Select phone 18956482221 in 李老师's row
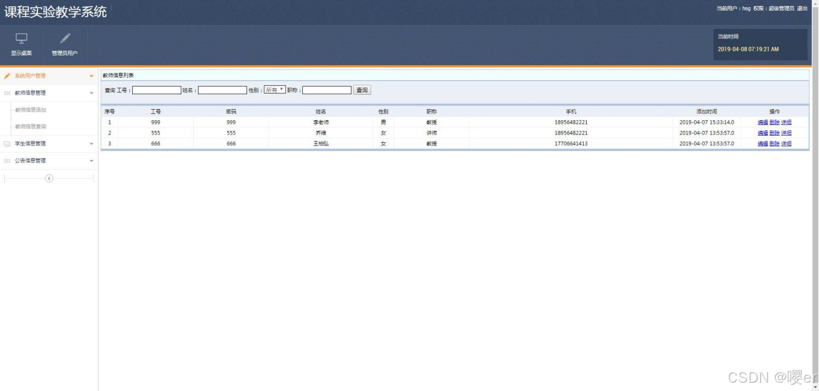Viewport: 819px width, 391px height. [x=571, y=123]
